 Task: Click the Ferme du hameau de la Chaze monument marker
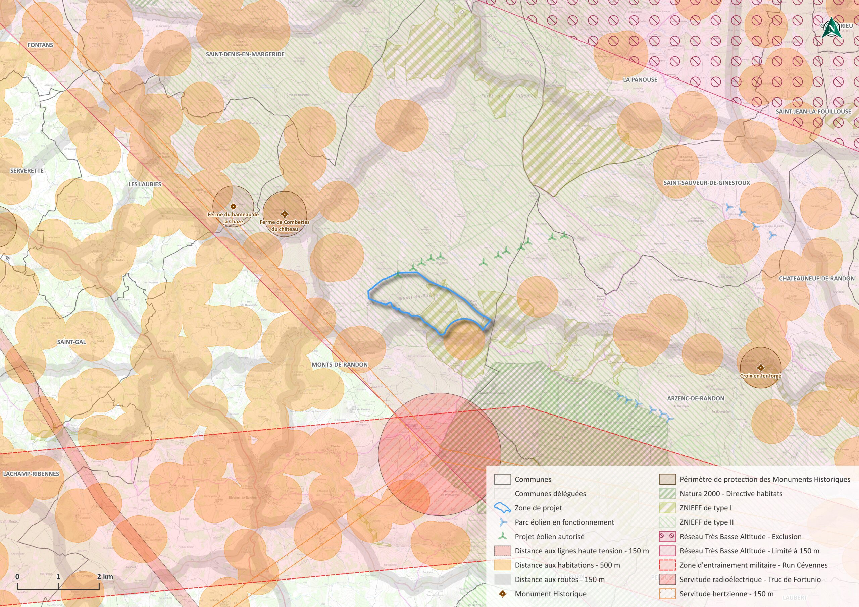pos(233,206)
